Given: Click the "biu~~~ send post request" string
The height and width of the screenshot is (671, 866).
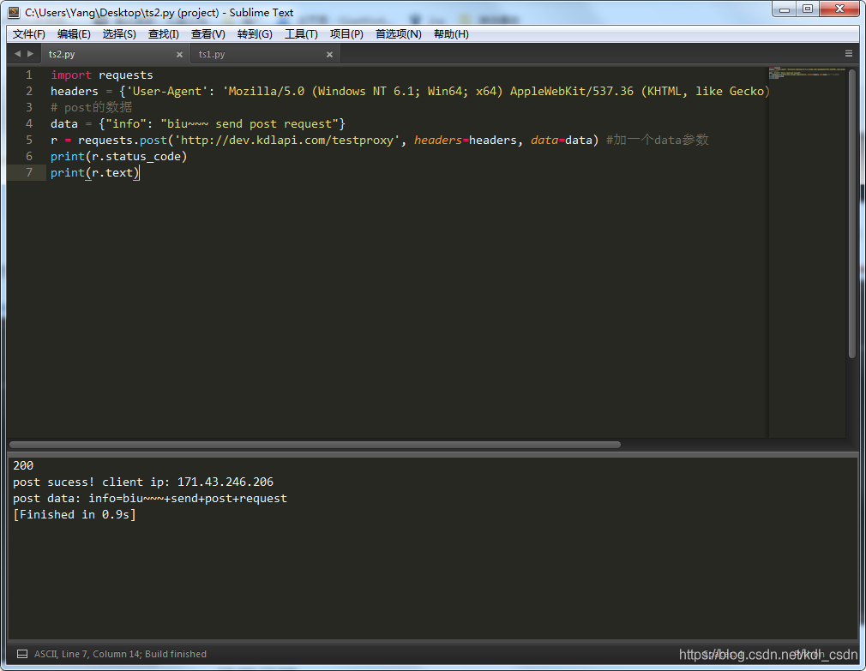Looking at the screenshot, I should [x=250, y=123].
